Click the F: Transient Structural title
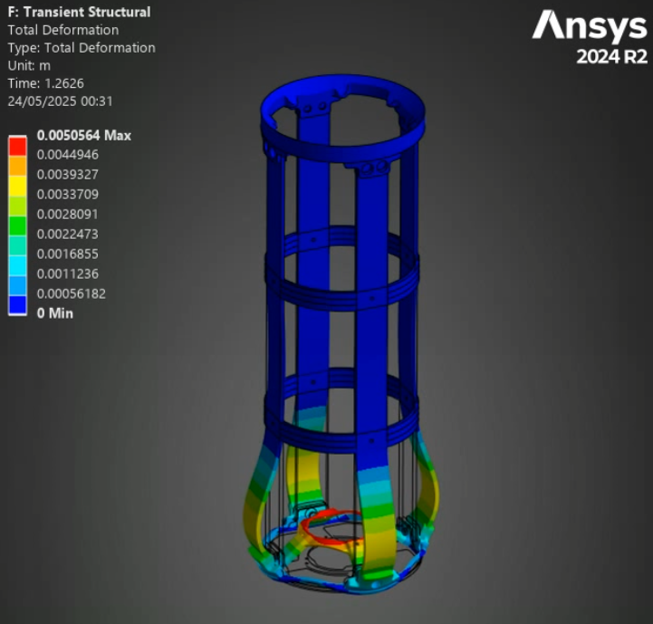Screen dimensions: 653x624 [x=78, y=12]
